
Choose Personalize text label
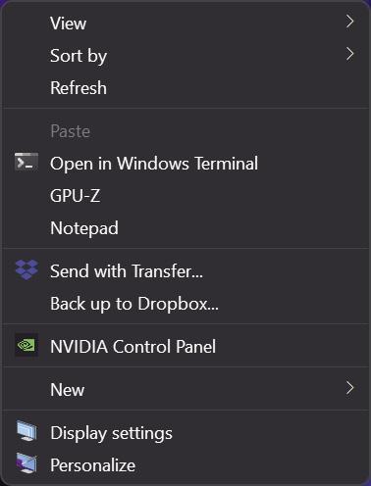pos(92,465)
